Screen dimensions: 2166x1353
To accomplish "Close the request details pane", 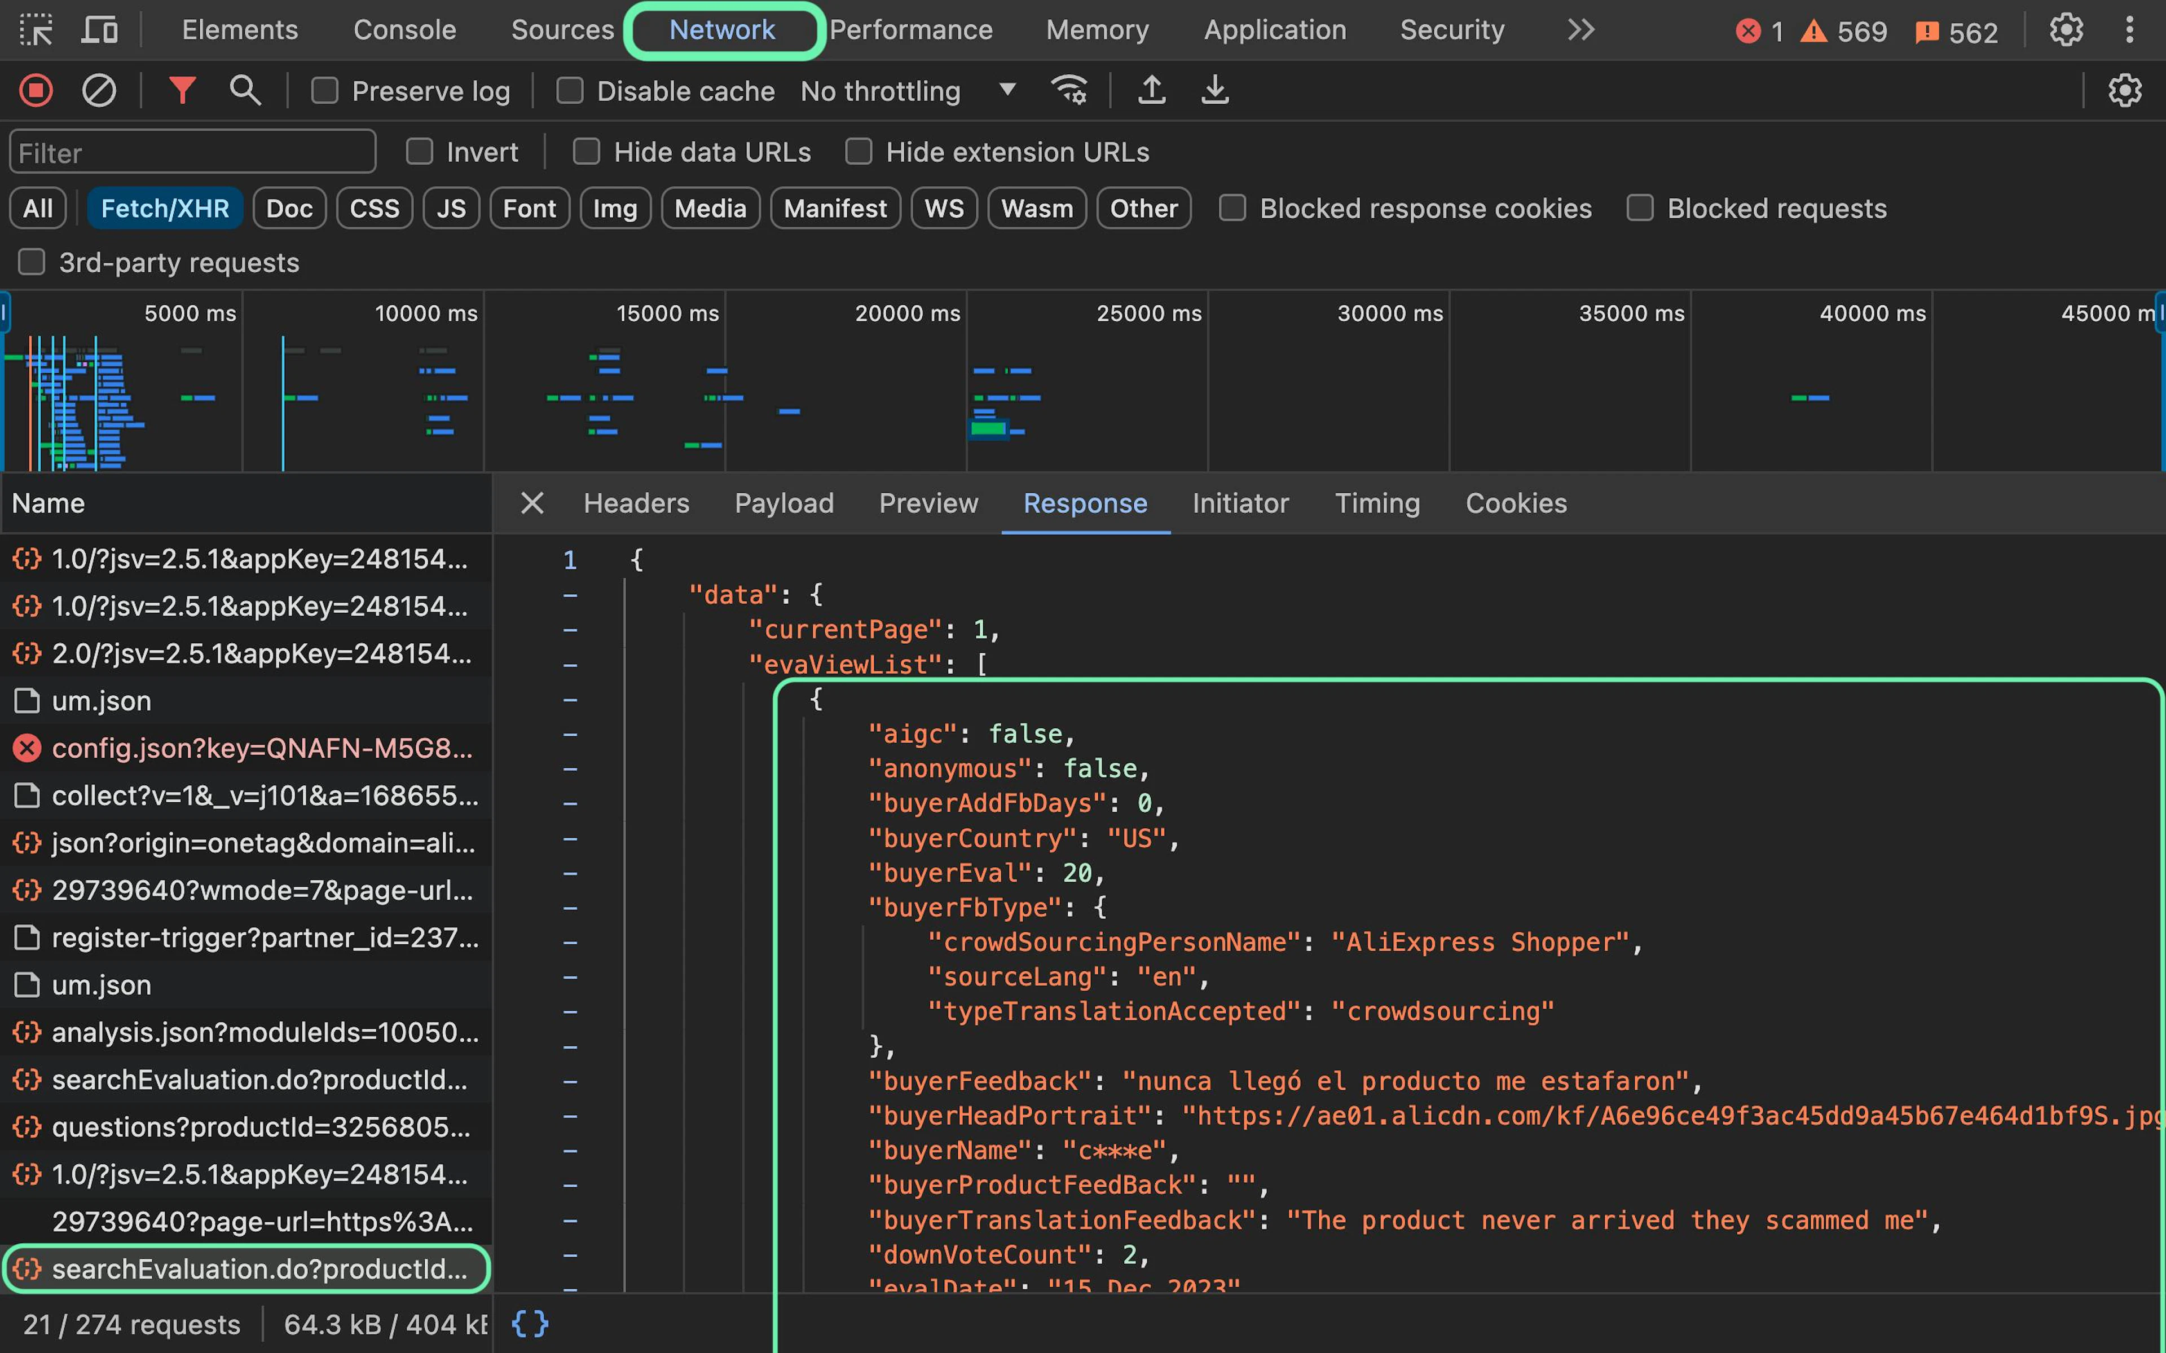I will 532,503.
